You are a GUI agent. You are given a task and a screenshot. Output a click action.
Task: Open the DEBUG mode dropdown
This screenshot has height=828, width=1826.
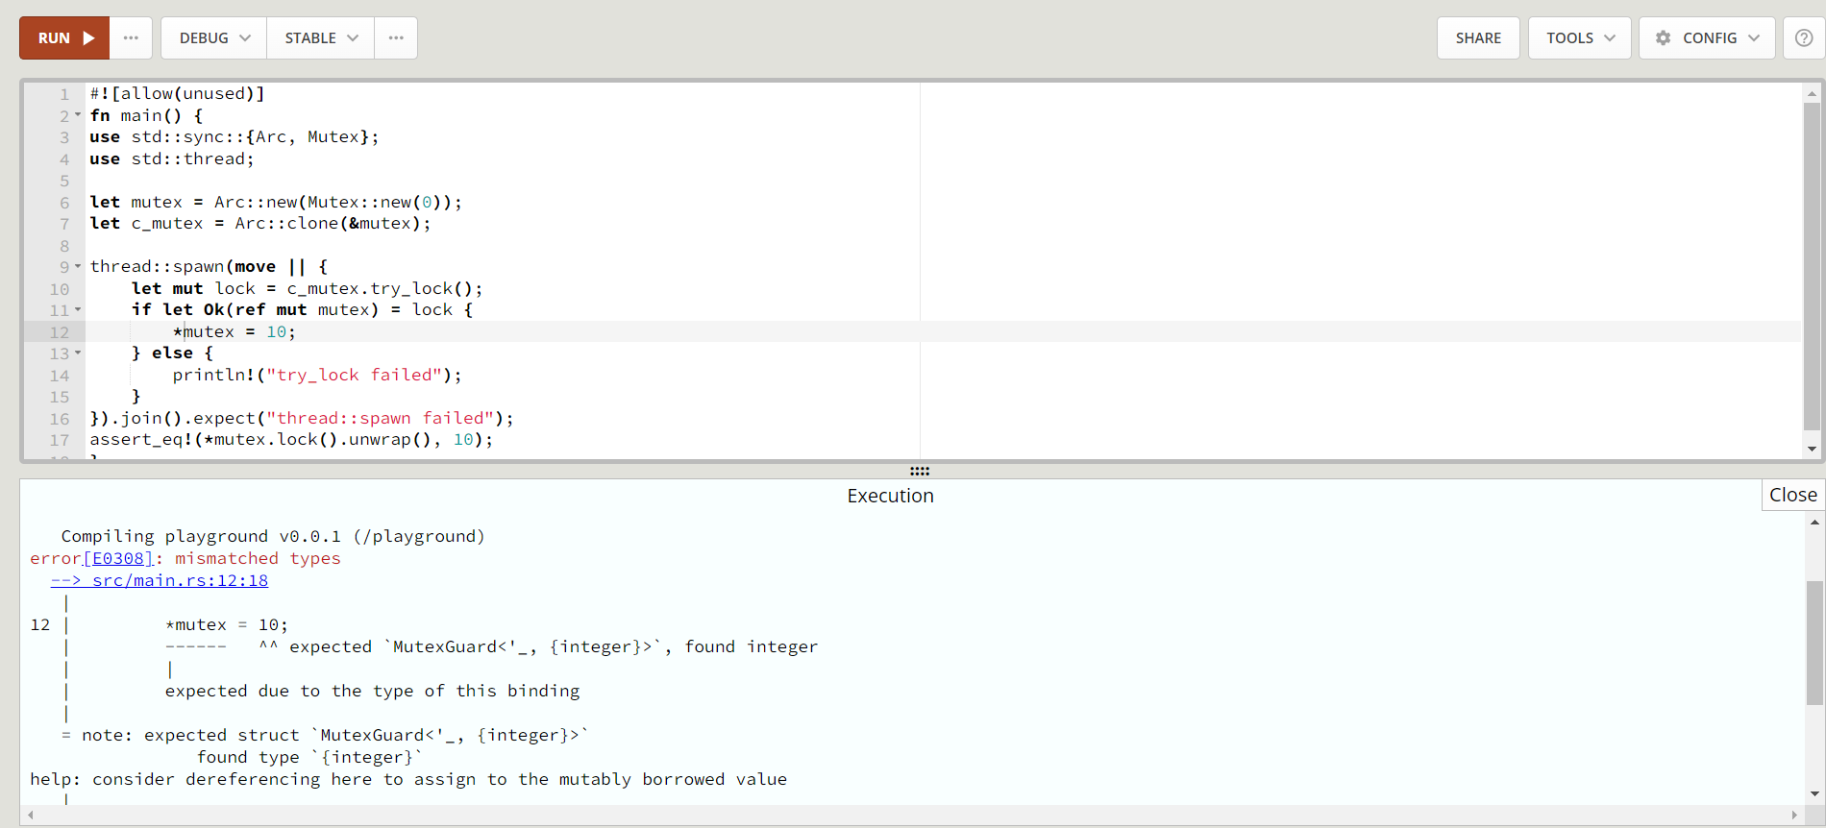(x=214, y=38)
